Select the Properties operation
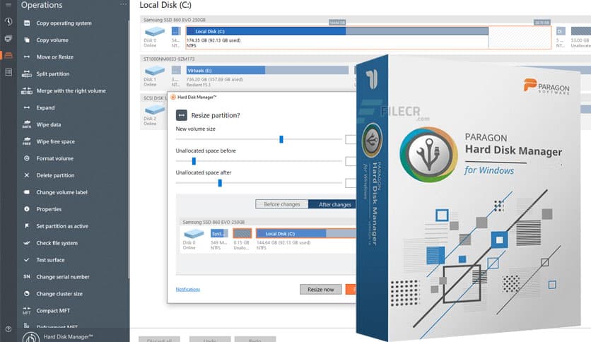 click(49, 209)
